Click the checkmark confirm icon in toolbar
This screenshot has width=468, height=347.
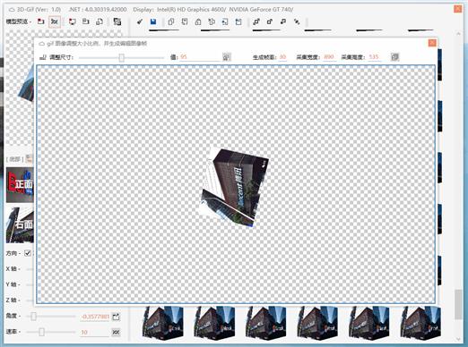tap(140, 21)
